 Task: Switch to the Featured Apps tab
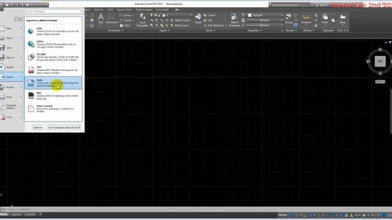coord(144,10)
